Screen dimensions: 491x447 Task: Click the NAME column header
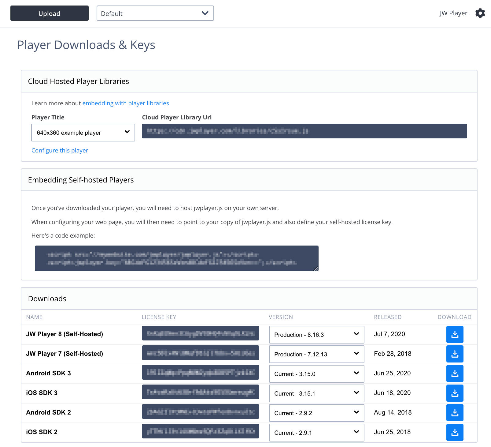point(34,317)
